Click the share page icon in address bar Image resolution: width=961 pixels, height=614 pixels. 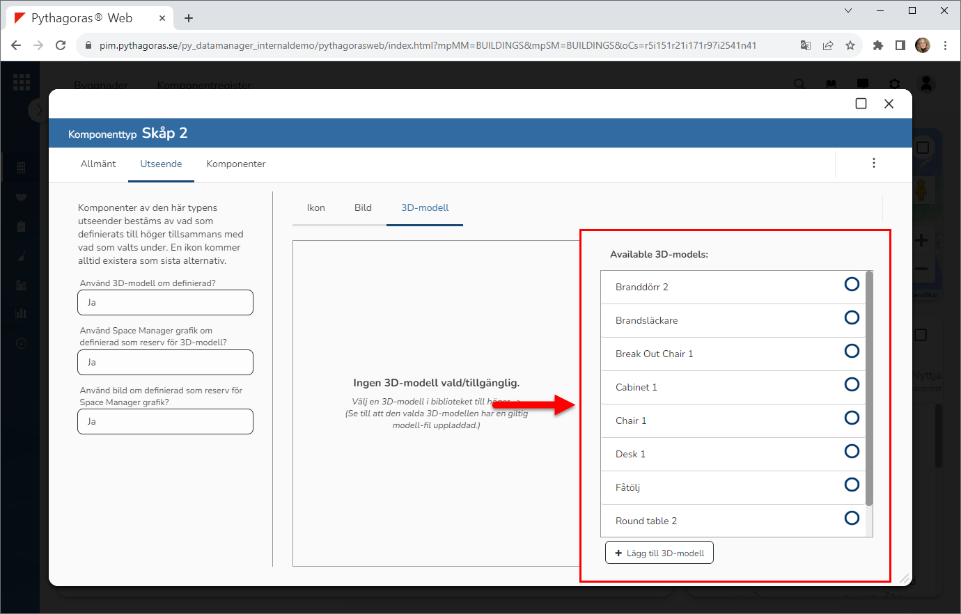coord(828,45)
